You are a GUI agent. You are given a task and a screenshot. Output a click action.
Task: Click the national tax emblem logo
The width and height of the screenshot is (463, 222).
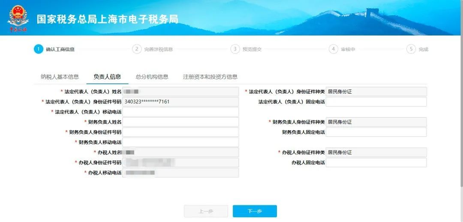tap(18, 18)
